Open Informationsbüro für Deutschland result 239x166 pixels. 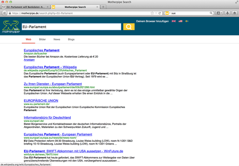pos(47,118)
